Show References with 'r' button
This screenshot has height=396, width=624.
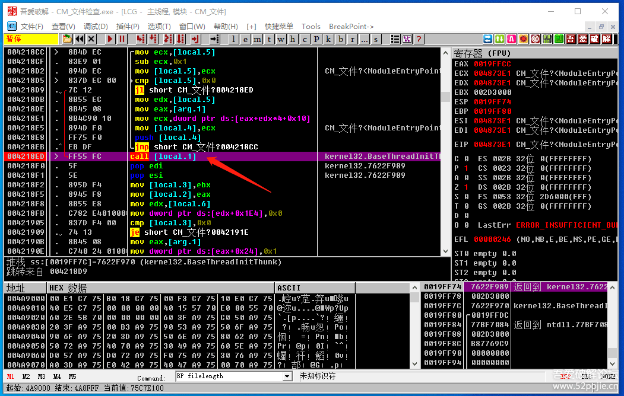point(352,39)
